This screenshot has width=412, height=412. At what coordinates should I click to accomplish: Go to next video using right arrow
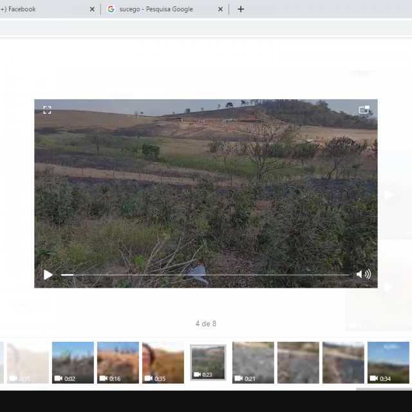[388, 195]
